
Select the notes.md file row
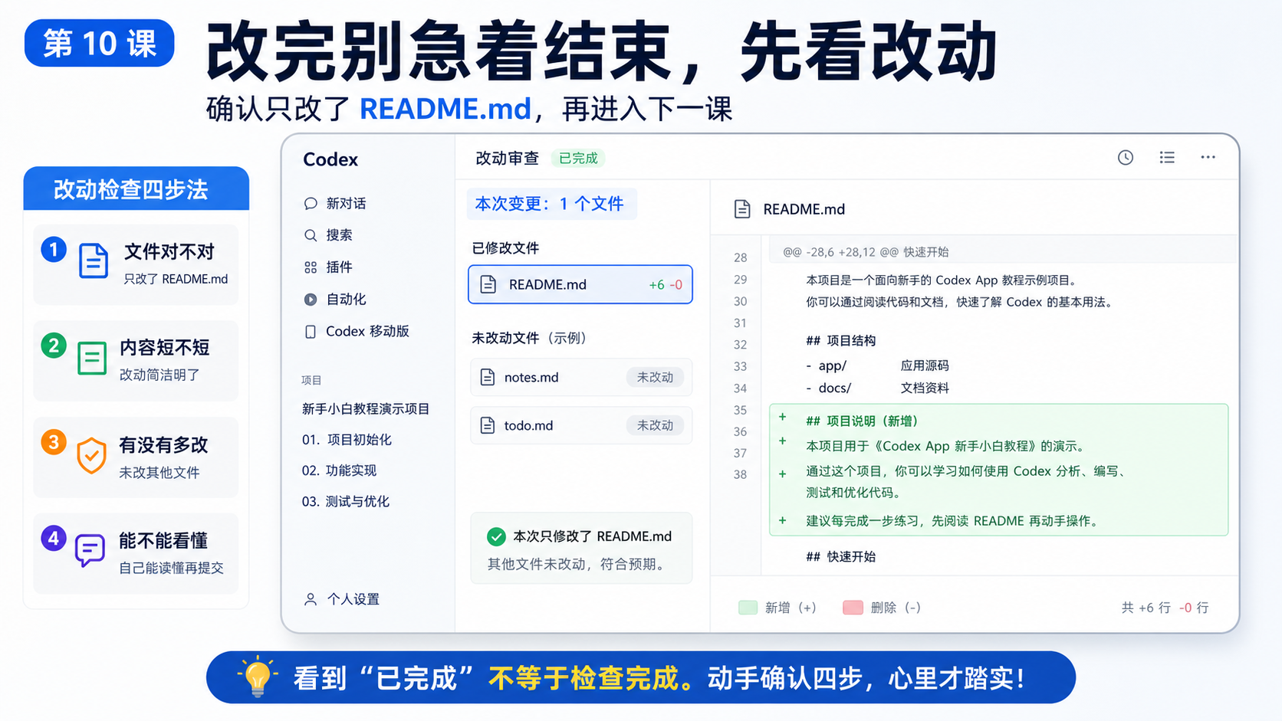pos(581,377)
